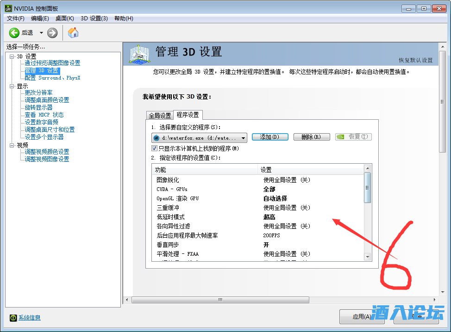Open the 编辑(E) menu

[x=40, y=18]
